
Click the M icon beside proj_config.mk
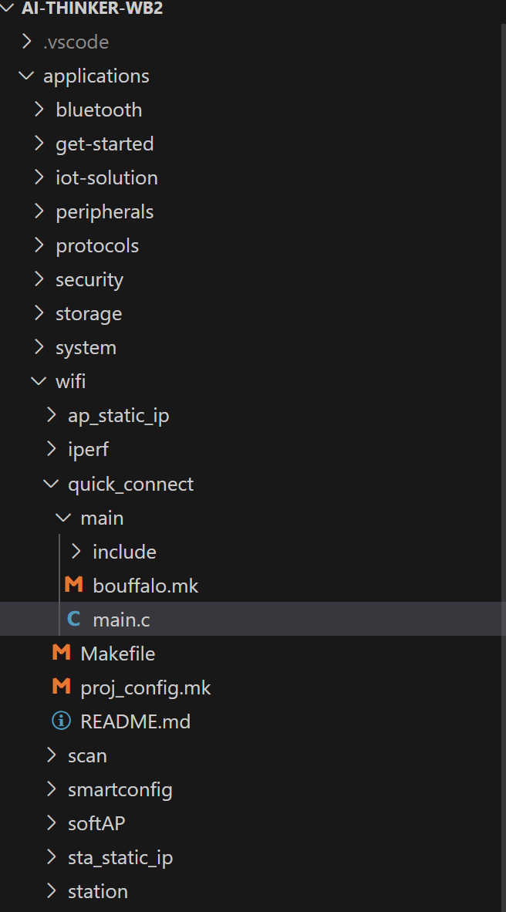point(62,687)
